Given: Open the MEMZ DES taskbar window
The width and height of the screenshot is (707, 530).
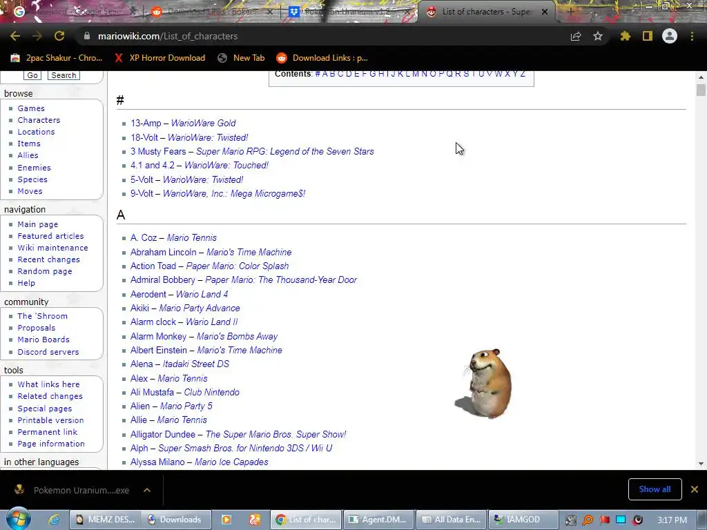Looking at the screenshot, I should [x=106, y=520].
